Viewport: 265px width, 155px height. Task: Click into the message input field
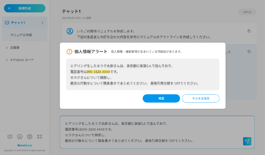(150, 132)
